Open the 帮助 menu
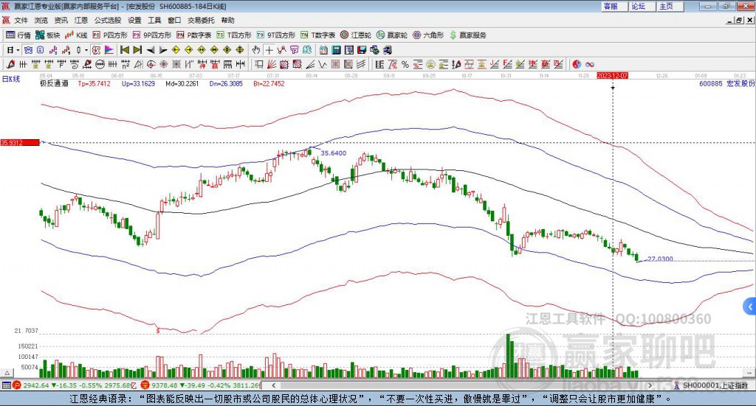This screenshot has height=406, width=756. pos(227,20)
